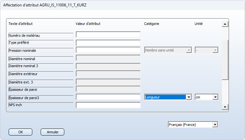This screenshot has height=140, width=245.
Task: Click the NPS inch value field
Action: pos(108,105)
